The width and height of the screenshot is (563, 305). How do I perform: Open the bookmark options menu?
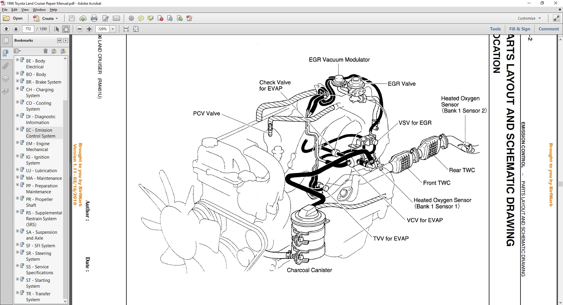(x=17, y=51)
